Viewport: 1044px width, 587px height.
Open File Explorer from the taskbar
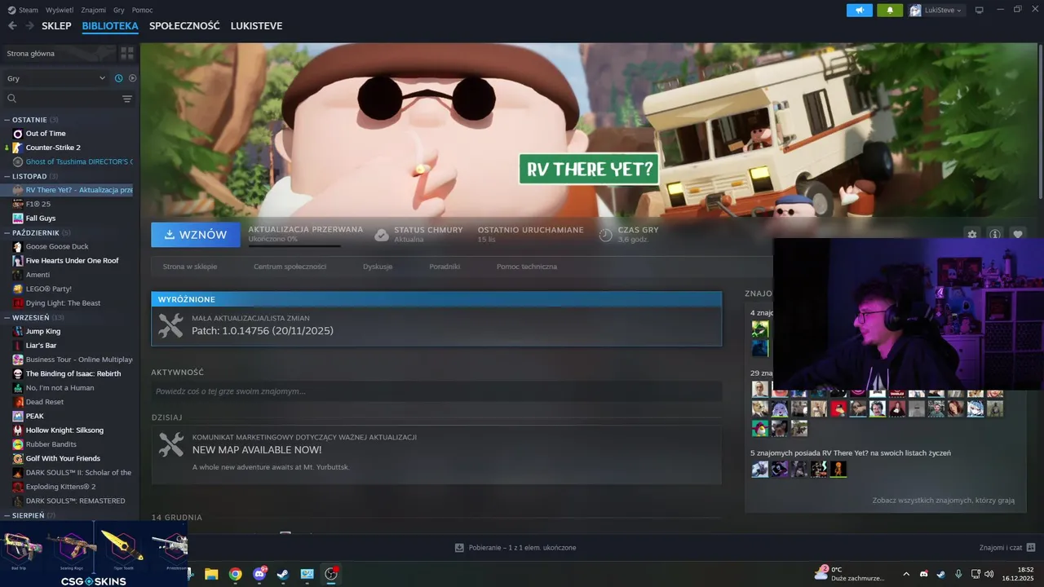pyautogui.click(x=211, y=574)
